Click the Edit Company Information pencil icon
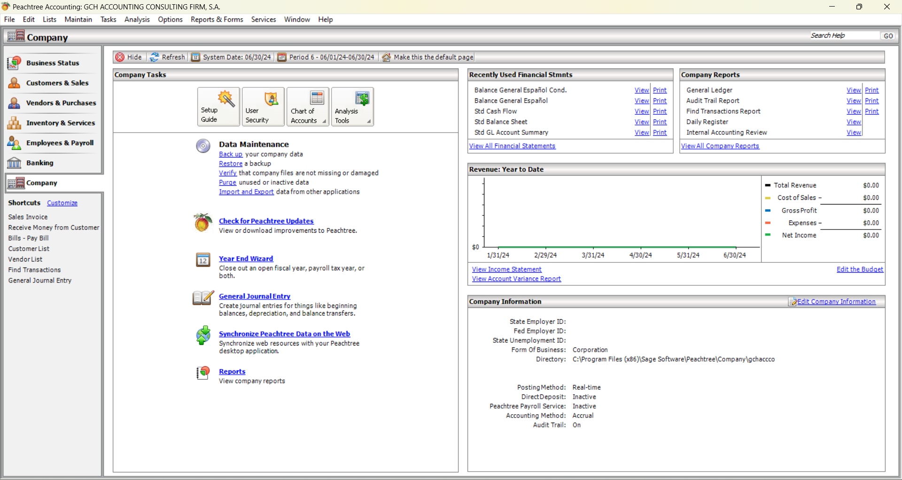The width and height of the screenshot is (902, 480). (x=793, y=302)
